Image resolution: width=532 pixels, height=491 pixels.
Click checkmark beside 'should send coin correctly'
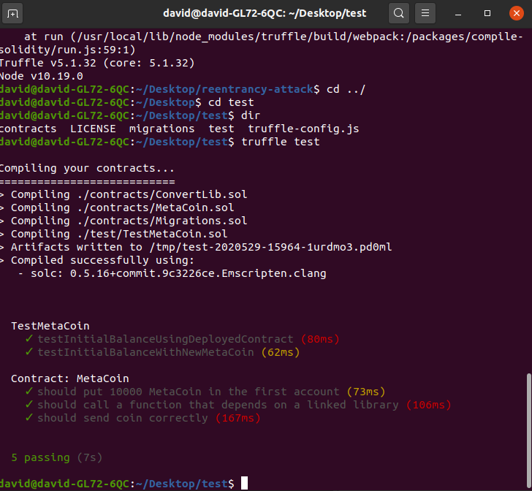pyautogui.click(x=28, y=418)
